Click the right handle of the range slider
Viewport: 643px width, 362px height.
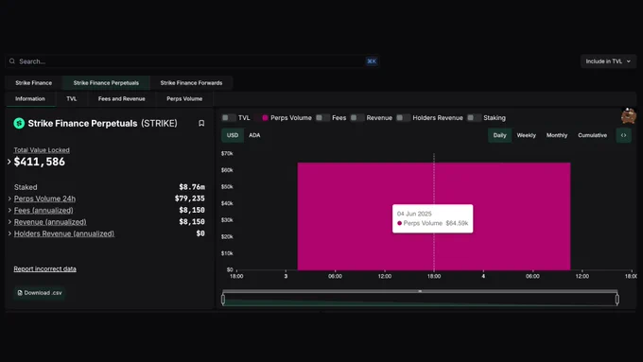click(617, 300)
